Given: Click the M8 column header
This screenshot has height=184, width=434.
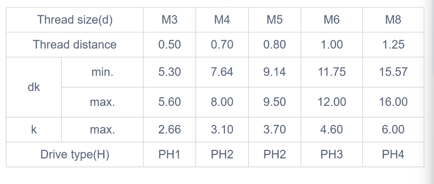Looking at the screenshot, I should click(x=393, y=20).
